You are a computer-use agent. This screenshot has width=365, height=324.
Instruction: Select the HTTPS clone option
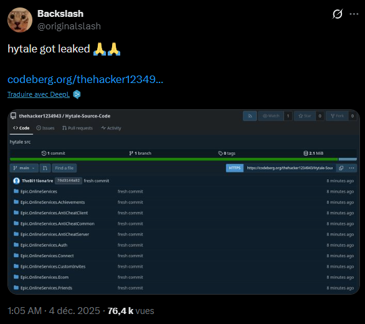pos(235,168)
